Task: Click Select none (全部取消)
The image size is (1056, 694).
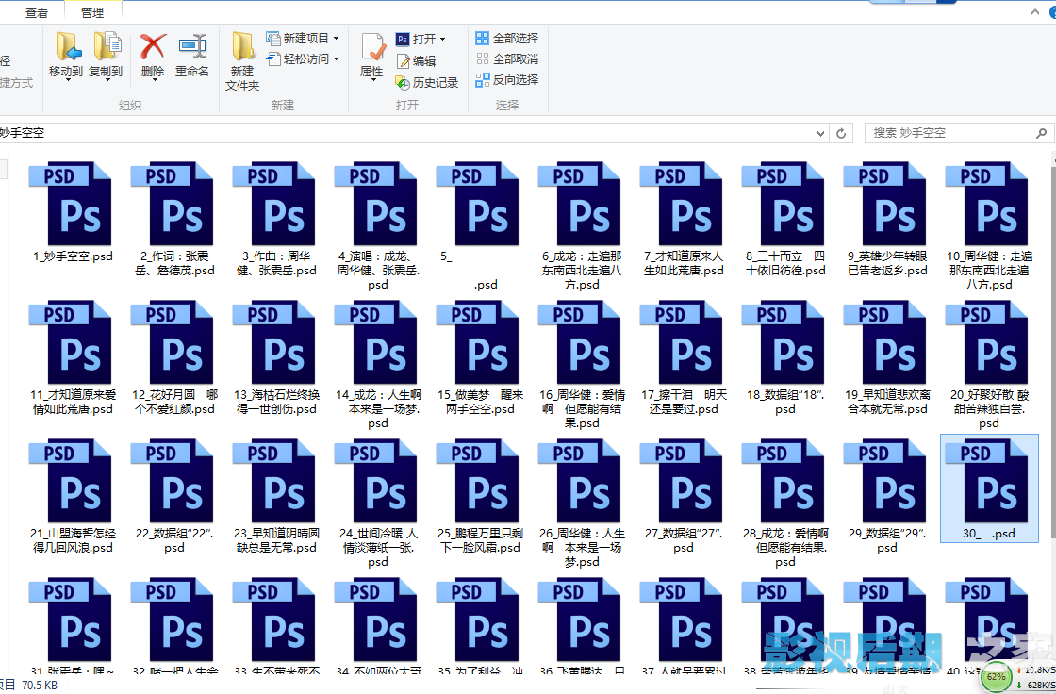Action: point(507,58)
